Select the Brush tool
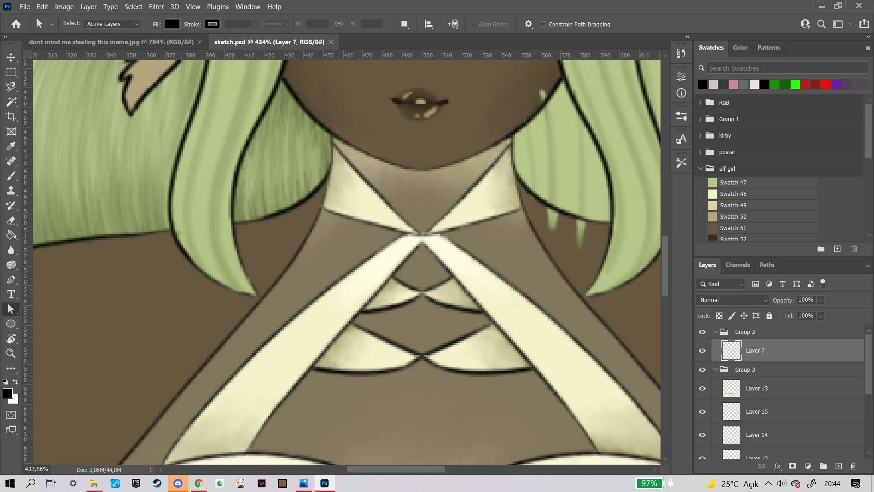Image resolution: width=874 pixels, height=492 pixels. 11,176
